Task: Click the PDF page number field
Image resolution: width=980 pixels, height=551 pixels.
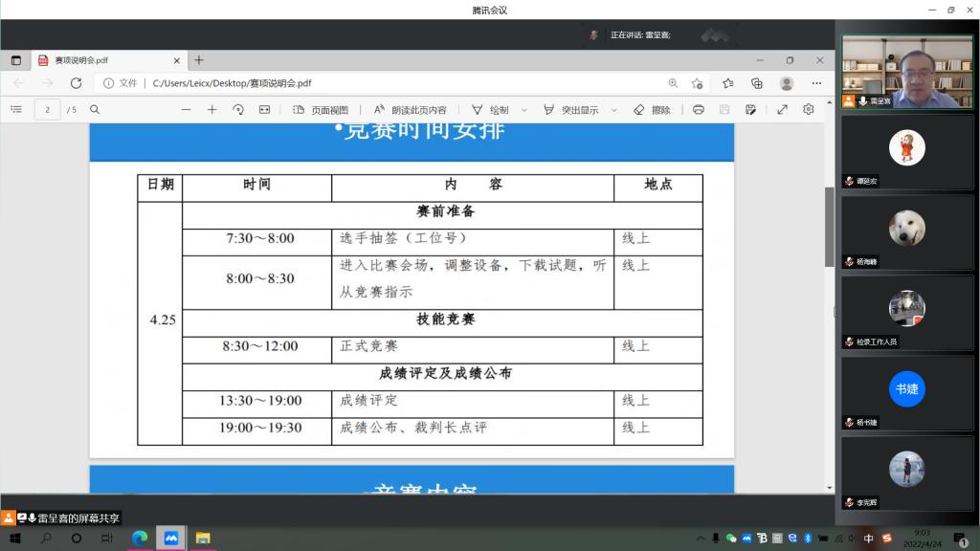Action: pyautogui.click(x=48, y=110)
